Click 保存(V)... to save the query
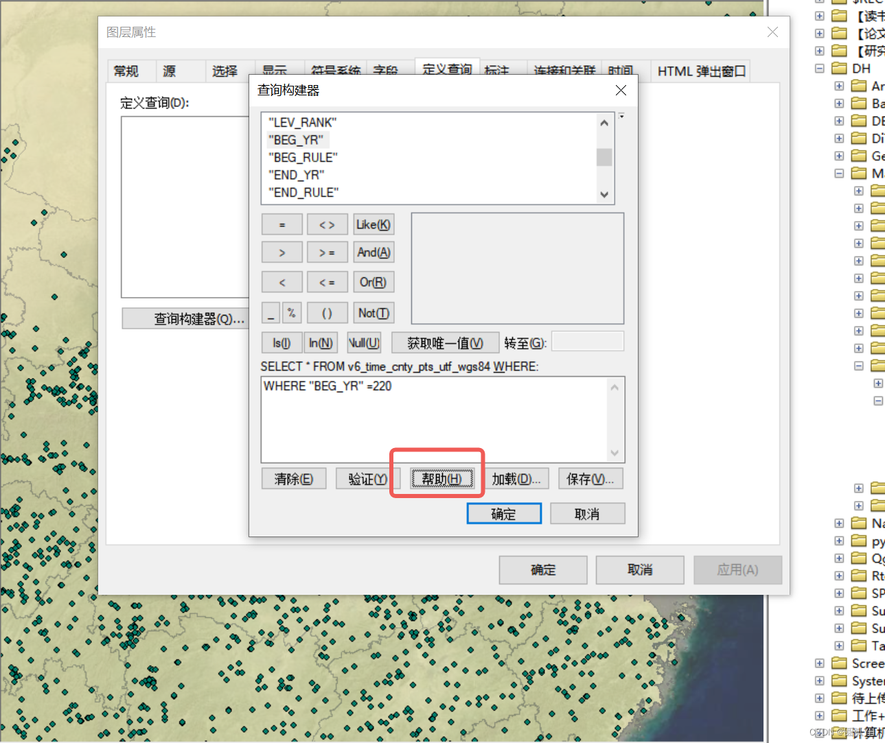Screen dimensions: 885x743 coord(590,479)
